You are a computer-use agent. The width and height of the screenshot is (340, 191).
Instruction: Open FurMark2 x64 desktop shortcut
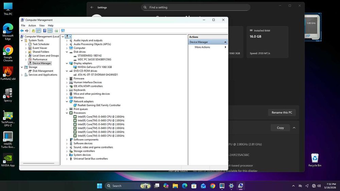coord(8,73)
